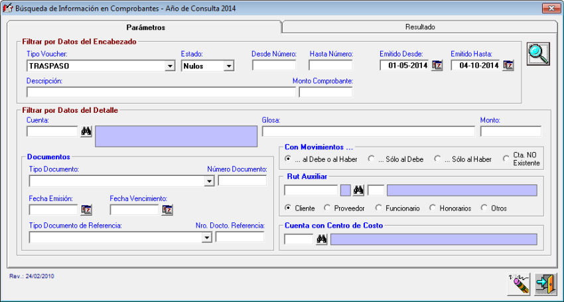This screenshot has width=564, height=302.
Task: Choose the Cliente auxiliary type
Action: (300, 208)
